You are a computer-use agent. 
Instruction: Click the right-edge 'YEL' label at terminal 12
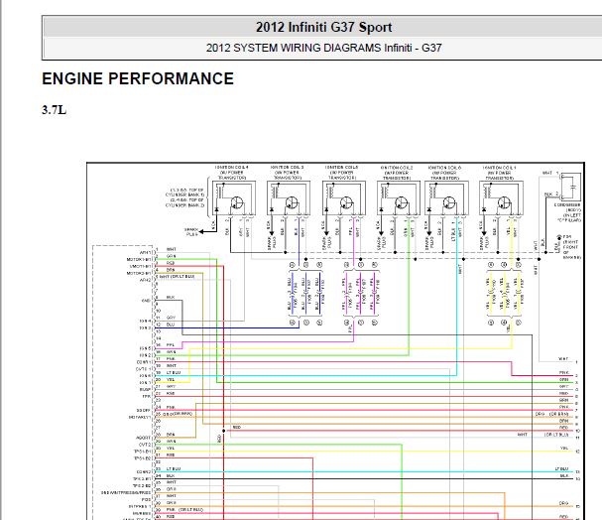[564, 449]
